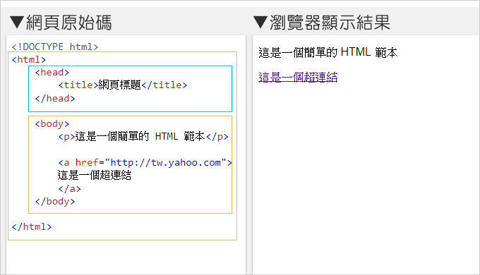The height and width of the screenshot is (275, 480).
Task: Click the <!DOCTYPE html> line
Action: coord(55,47)
